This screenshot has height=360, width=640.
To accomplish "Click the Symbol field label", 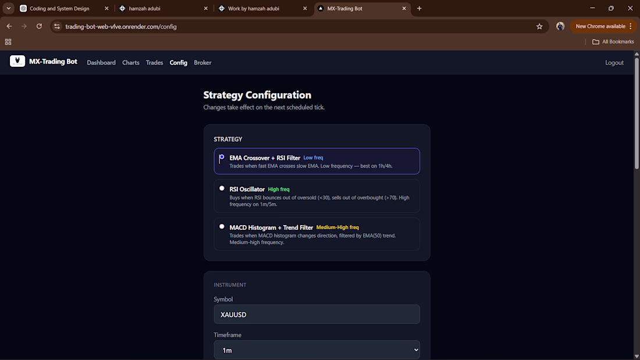I will (x=223, y=299).
